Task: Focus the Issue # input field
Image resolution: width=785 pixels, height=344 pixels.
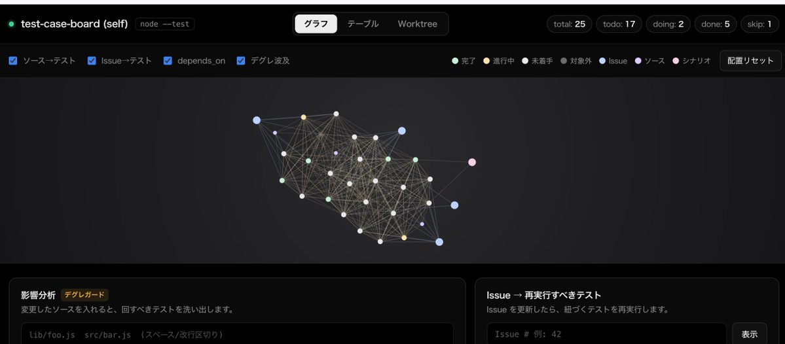Action: pos(606,334)
